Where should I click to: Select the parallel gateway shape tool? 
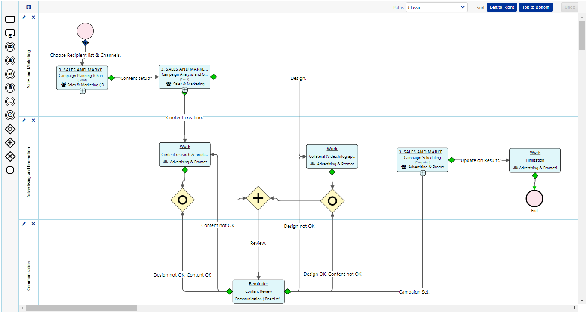(10, 142)
